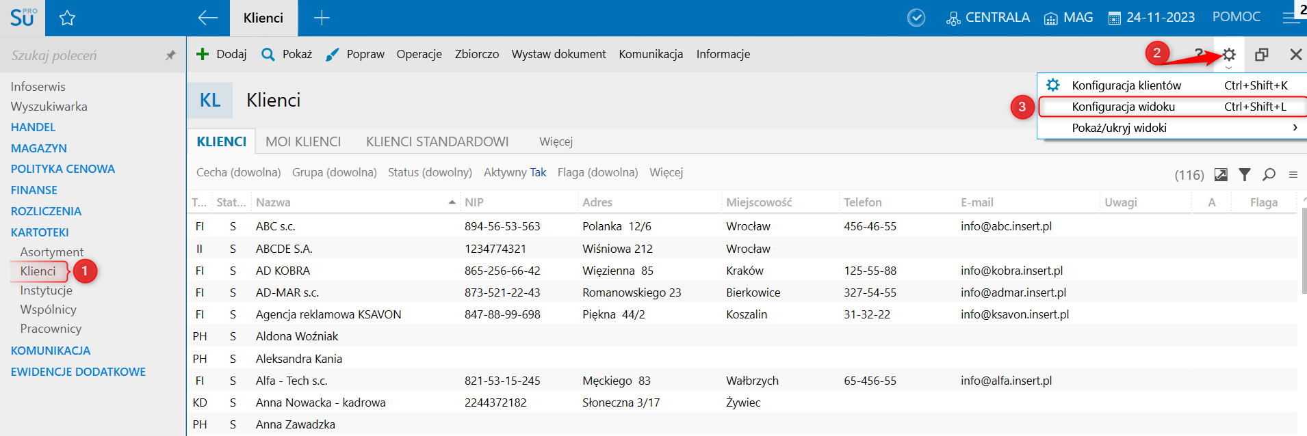Click the Dodaj button
The image size is (1307, 436).
point(222,54)
